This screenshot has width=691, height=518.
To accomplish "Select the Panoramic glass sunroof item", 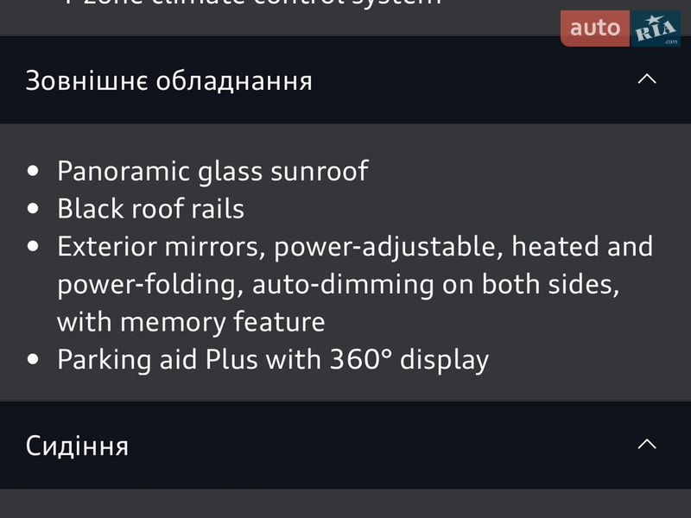I will click(x=212, y=171).
